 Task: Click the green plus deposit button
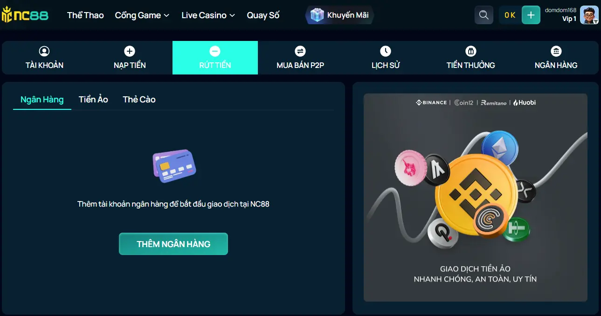point(531,15)
